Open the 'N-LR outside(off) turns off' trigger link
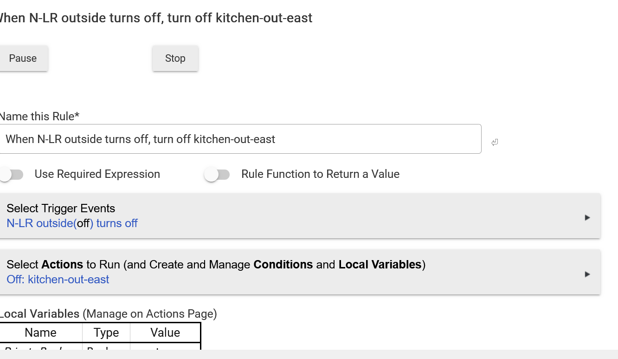 click(x=72, y=223)
